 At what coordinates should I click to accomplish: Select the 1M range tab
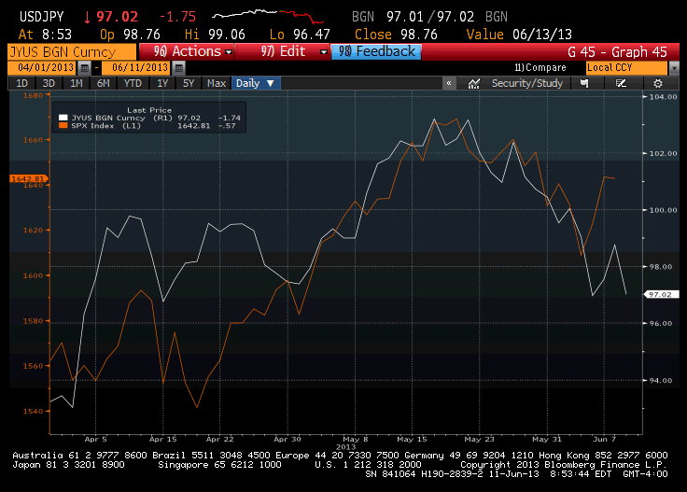coord(77,83)
